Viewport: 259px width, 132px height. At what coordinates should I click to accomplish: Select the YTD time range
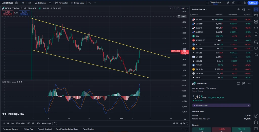[28, 123]
